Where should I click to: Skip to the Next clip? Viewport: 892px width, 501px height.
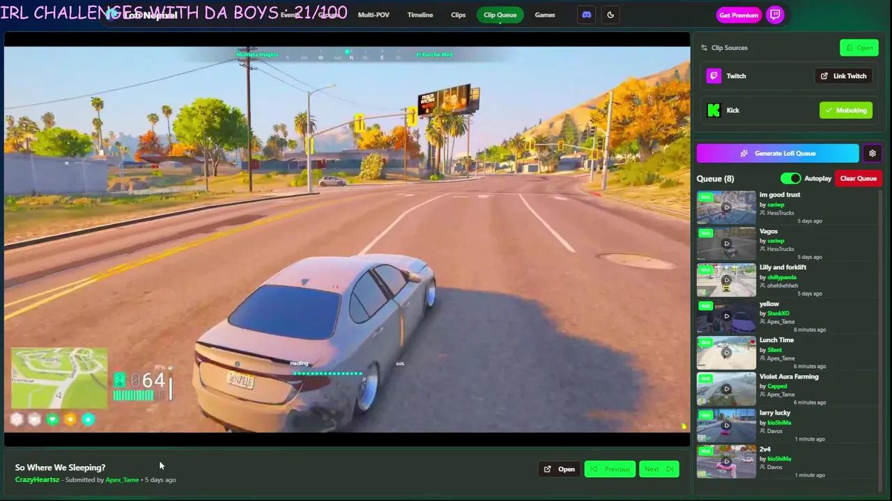click(659, 469)
